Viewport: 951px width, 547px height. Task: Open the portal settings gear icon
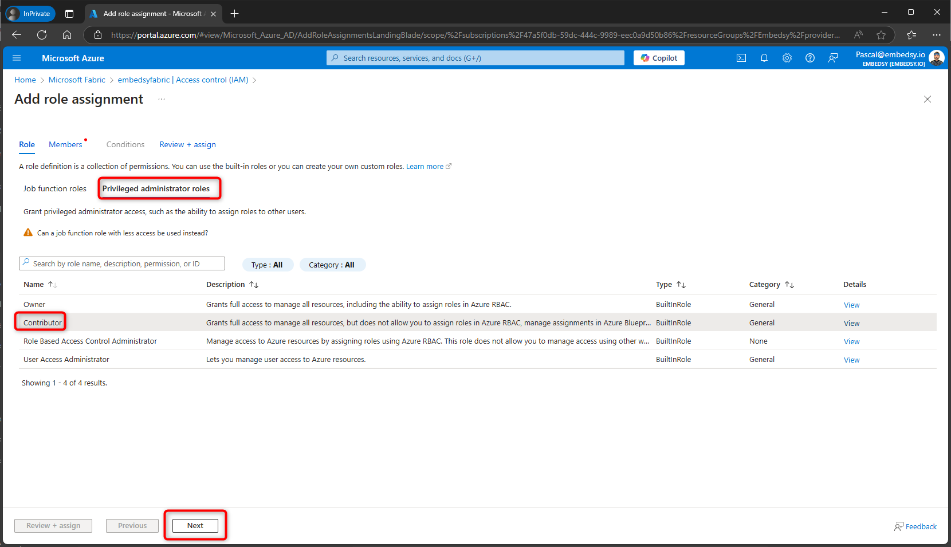coord(787,57)
